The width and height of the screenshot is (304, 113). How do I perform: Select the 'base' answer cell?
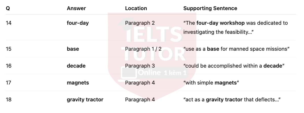(x=73, y=49)
